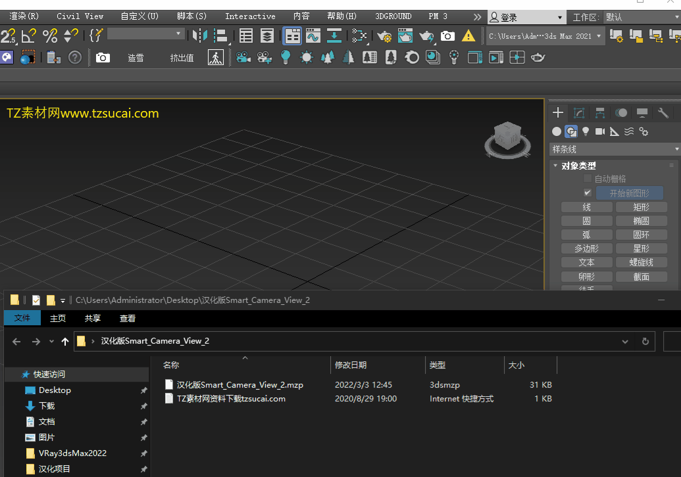Click the add camera plus icon
Image resolution: width=681 pixels, height=477 pixels.
click(x=265, y=57)
